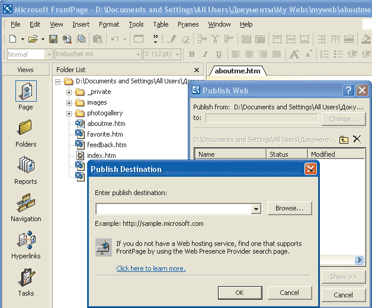Toggle Bold formatting
This screenshot has height=308, width=372.
(192, 54)
